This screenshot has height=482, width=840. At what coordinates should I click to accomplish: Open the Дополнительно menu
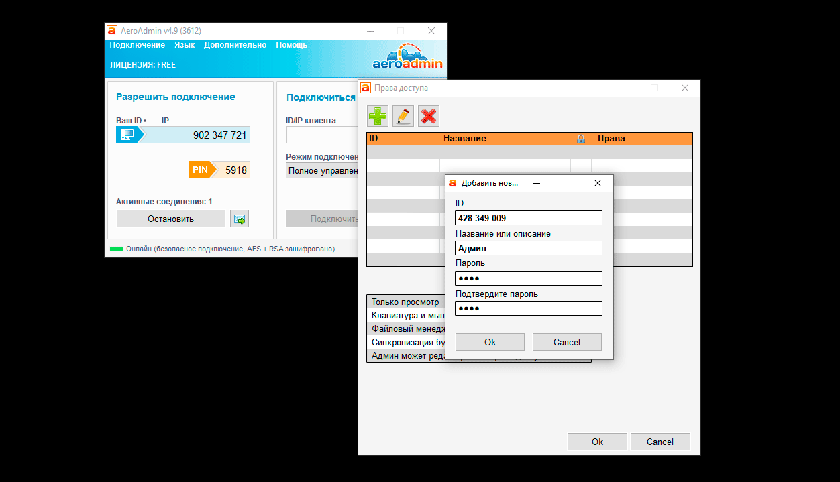(x=235, y=45)
